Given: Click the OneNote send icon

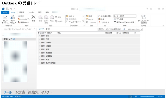Looking at the screenshot, I should tap(91, 22).
